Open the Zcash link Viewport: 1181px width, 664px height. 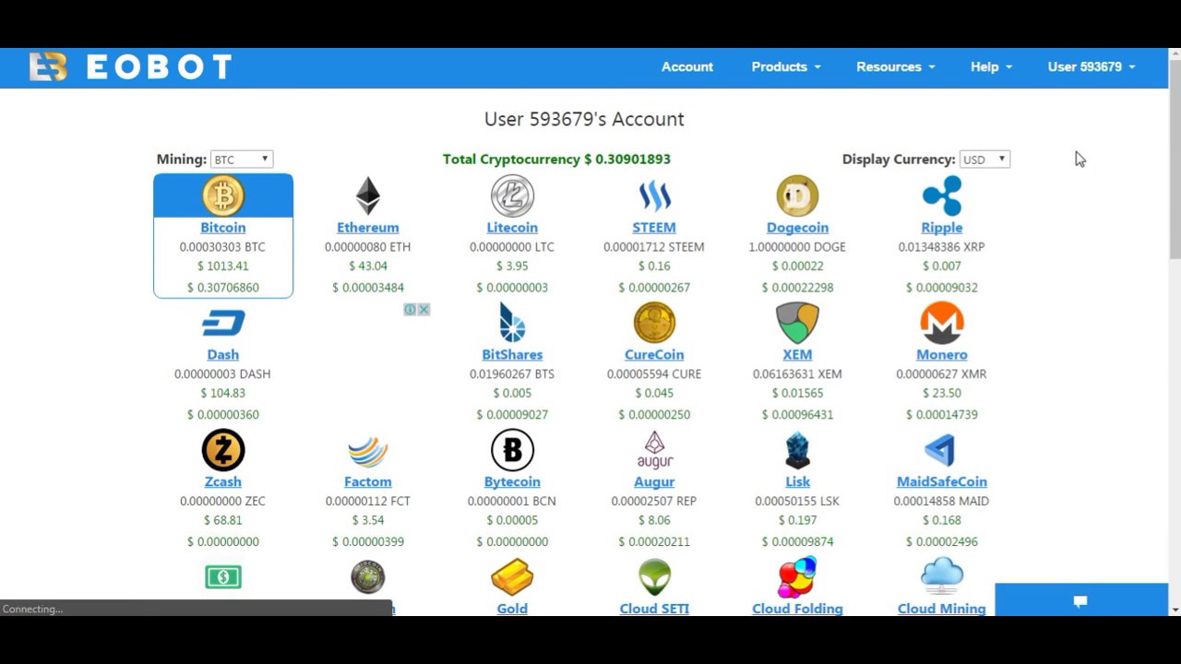[223, 481]
